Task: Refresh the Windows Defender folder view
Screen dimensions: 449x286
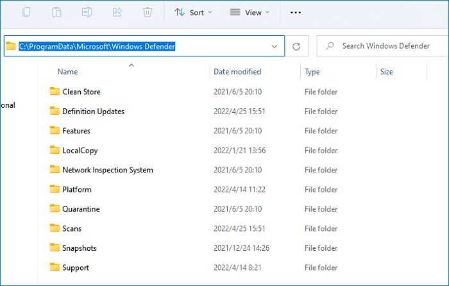Action: point(296,46)
